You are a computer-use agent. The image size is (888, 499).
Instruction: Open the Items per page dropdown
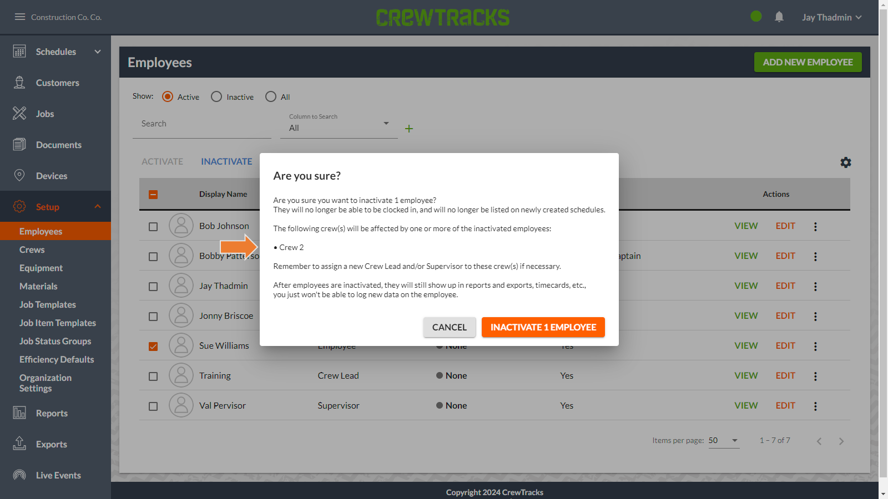coord(724,441)
